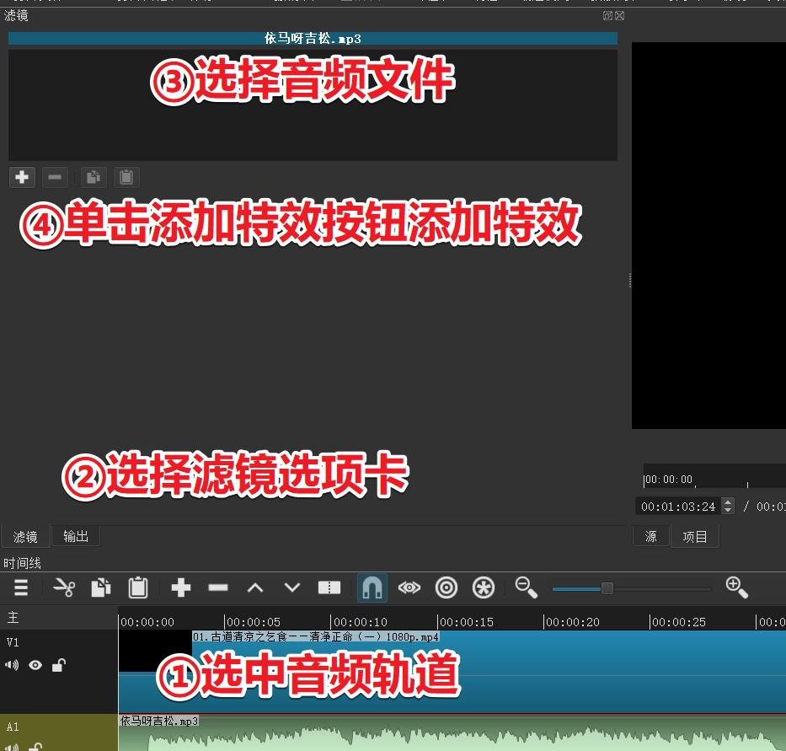Cut the clip with the scissors tool
Image resolution: width=786 pixels, height=751 pixels.
click(66, 587)
